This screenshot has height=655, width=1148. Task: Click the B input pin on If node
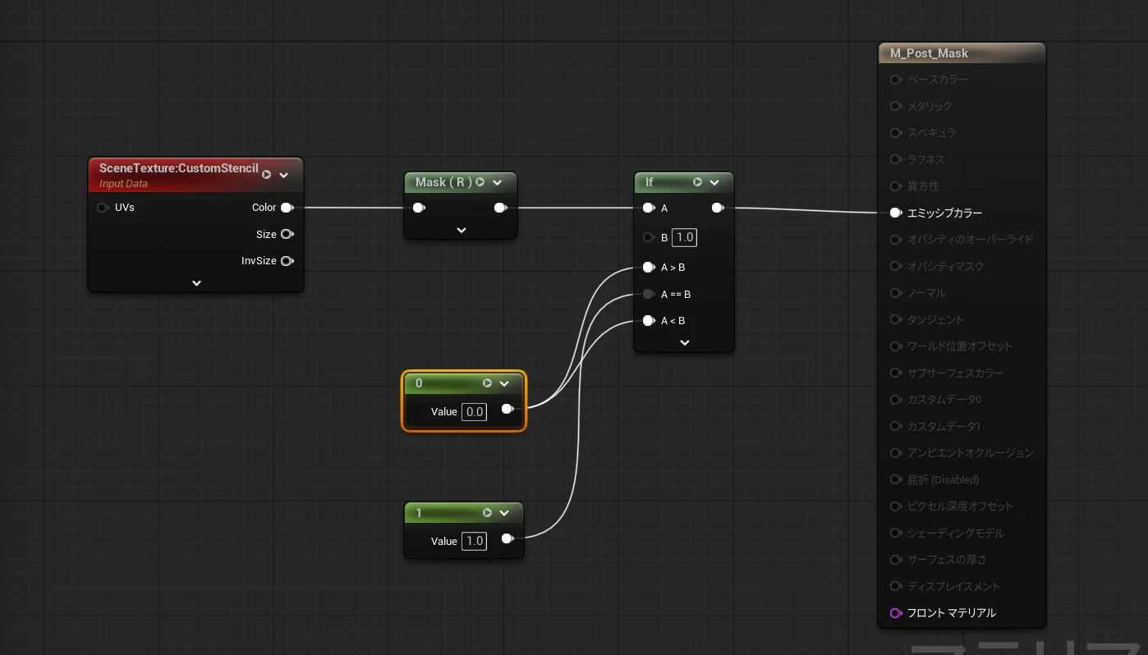649,238
